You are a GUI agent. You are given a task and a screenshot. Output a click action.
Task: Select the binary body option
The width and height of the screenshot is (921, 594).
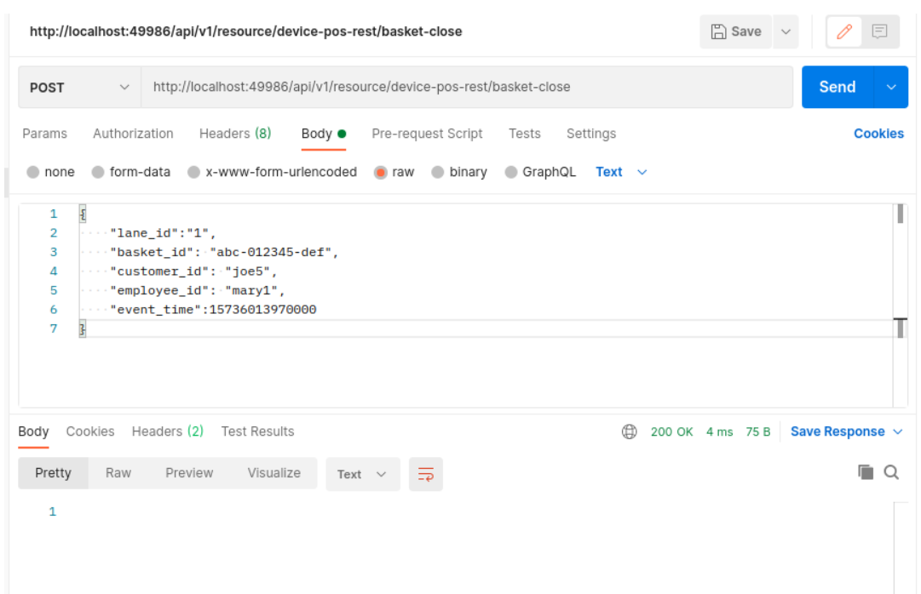pos(459,172)
